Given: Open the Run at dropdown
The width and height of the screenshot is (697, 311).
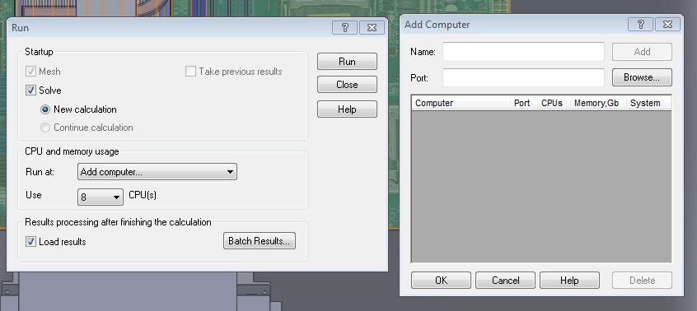Looking at the screenshot, I should tap(157, 172).
